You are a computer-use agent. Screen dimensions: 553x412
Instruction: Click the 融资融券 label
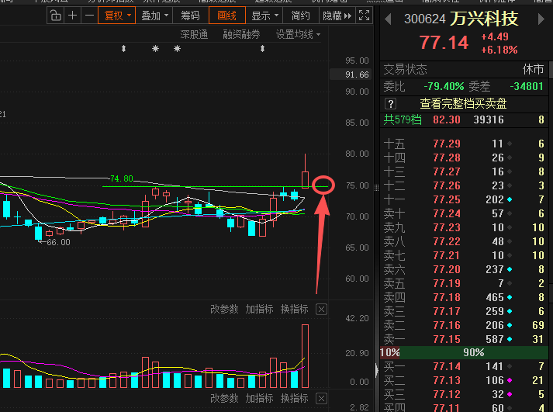pyautogui.click(x=241, y=35)
